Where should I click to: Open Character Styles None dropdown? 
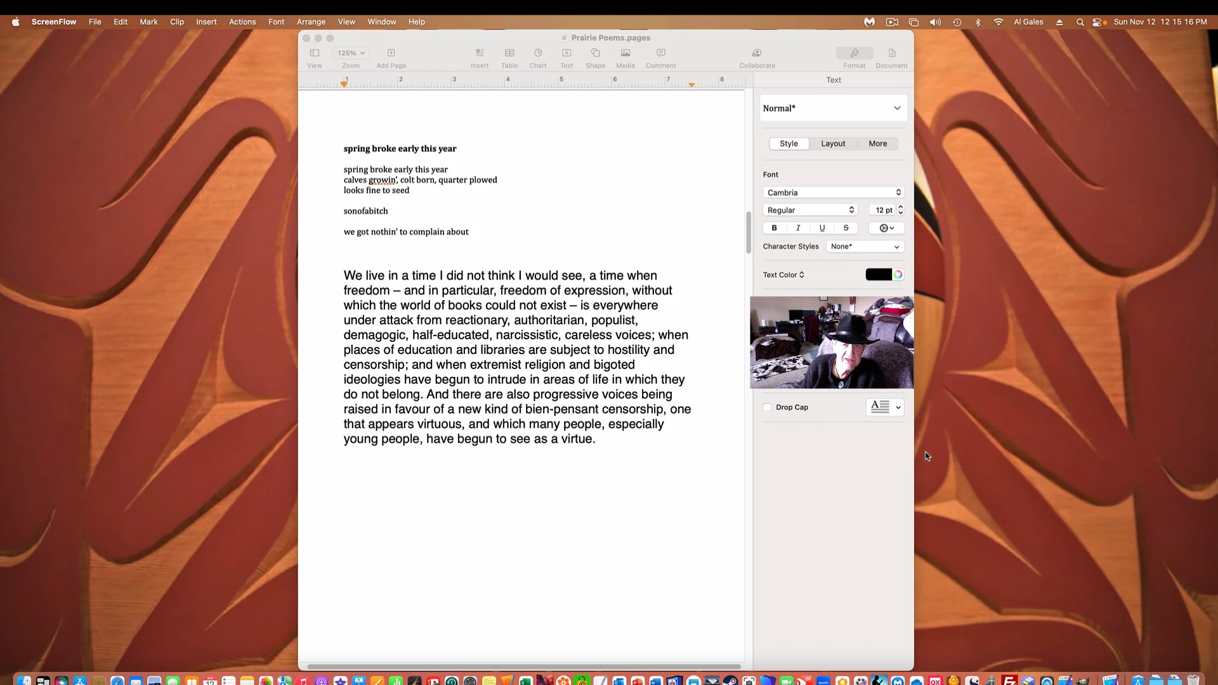(x=865, y=246)
